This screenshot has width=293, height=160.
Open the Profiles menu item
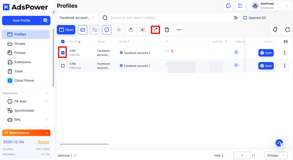[25, 34]
